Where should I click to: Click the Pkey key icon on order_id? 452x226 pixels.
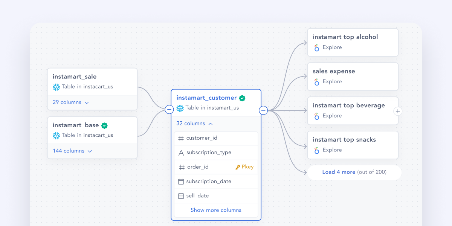tap(238, 167)
